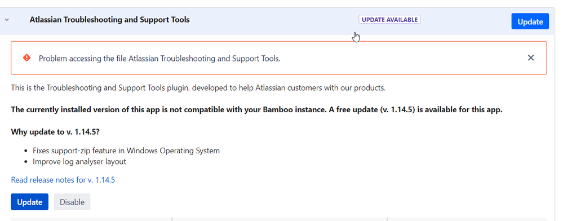Image resolution: width=563 pixels, height=221 pixels.
Task: Click the dark blue Update button beside Disable
Action: pos(29,202)
